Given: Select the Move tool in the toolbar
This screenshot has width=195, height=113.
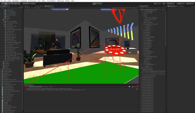Looking at the screenshot, I should tap(6, 4).
